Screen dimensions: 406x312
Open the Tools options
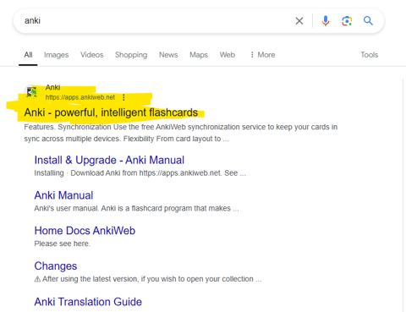coord(369,55)
